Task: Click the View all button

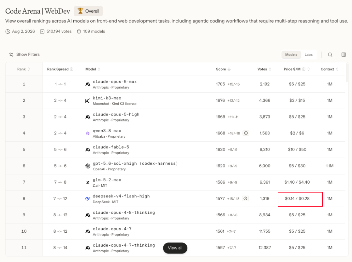Action: click(x=175, y=248)
